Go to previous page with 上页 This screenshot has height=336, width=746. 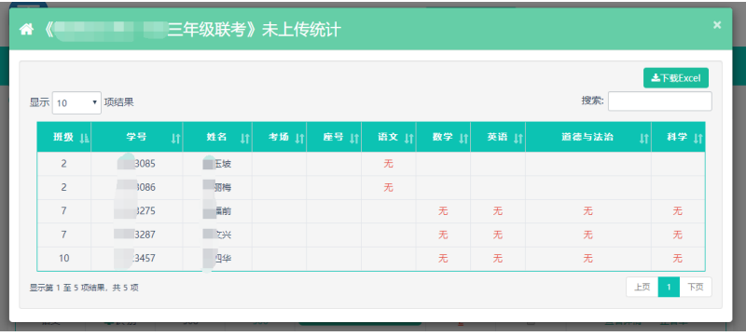(x=642, y=287)
